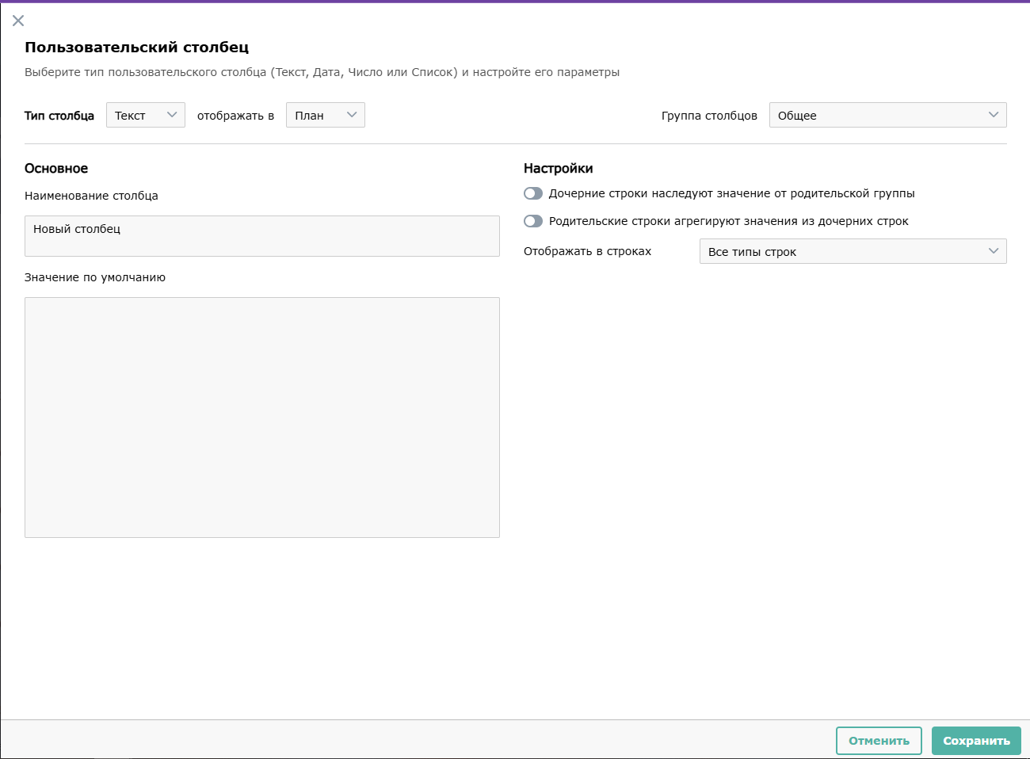The height and width of the screenshot is (759, 1030).
Task: Save the column with Сохранить button
Action: pyautogui.click(x=976, y=741)
